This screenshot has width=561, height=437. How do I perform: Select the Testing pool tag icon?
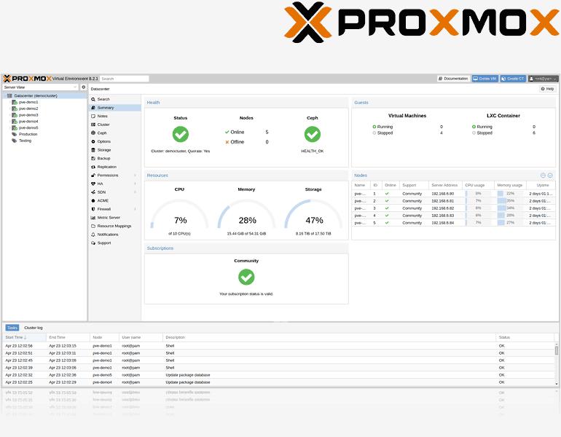click(x=15, y=141)
